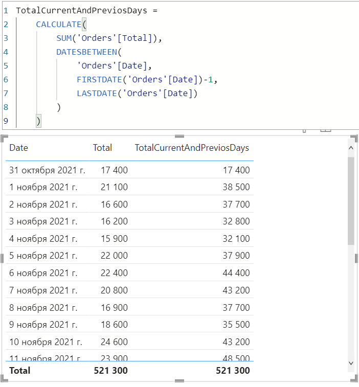The width and height of the screenshot is (359, 387).
Task: Click the measure value 32 800
Action: [236, 221]
